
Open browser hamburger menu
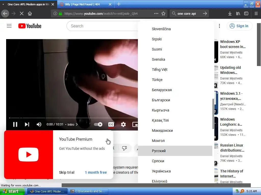tap(256, 13)
